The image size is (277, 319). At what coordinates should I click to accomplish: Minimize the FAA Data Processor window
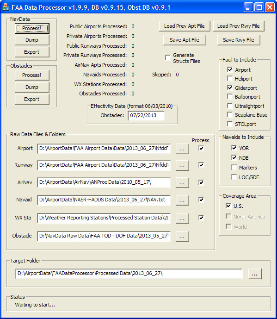pos(248,7)
